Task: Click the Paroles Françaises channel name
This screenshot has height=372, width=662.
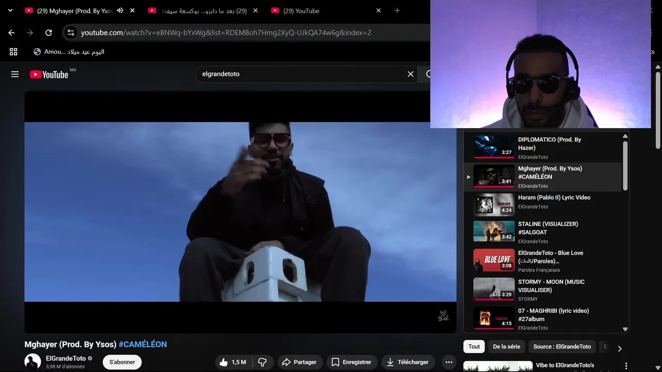Action: (x=539, y=270)
